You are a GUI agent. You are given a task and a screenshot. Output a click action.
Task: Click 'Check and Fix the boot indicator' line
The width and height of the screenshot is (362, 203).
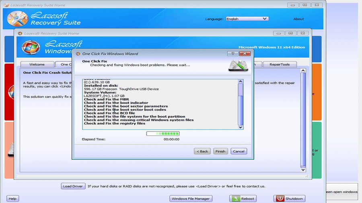(116, 103)
